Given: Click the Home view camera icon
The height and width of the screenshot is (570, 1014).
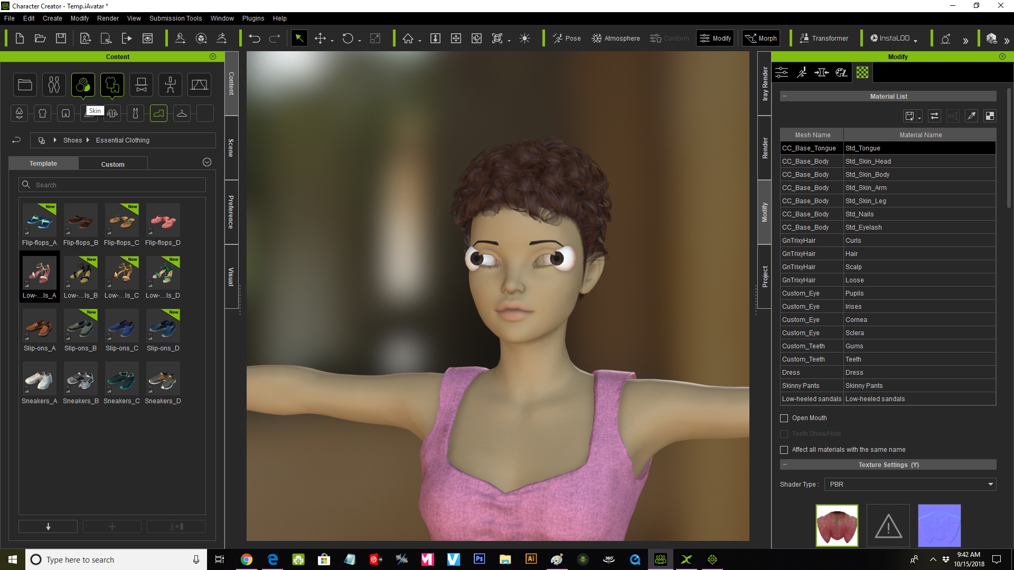Looking at the screenshot, I should pyautogui.click(x=408, y=39).
